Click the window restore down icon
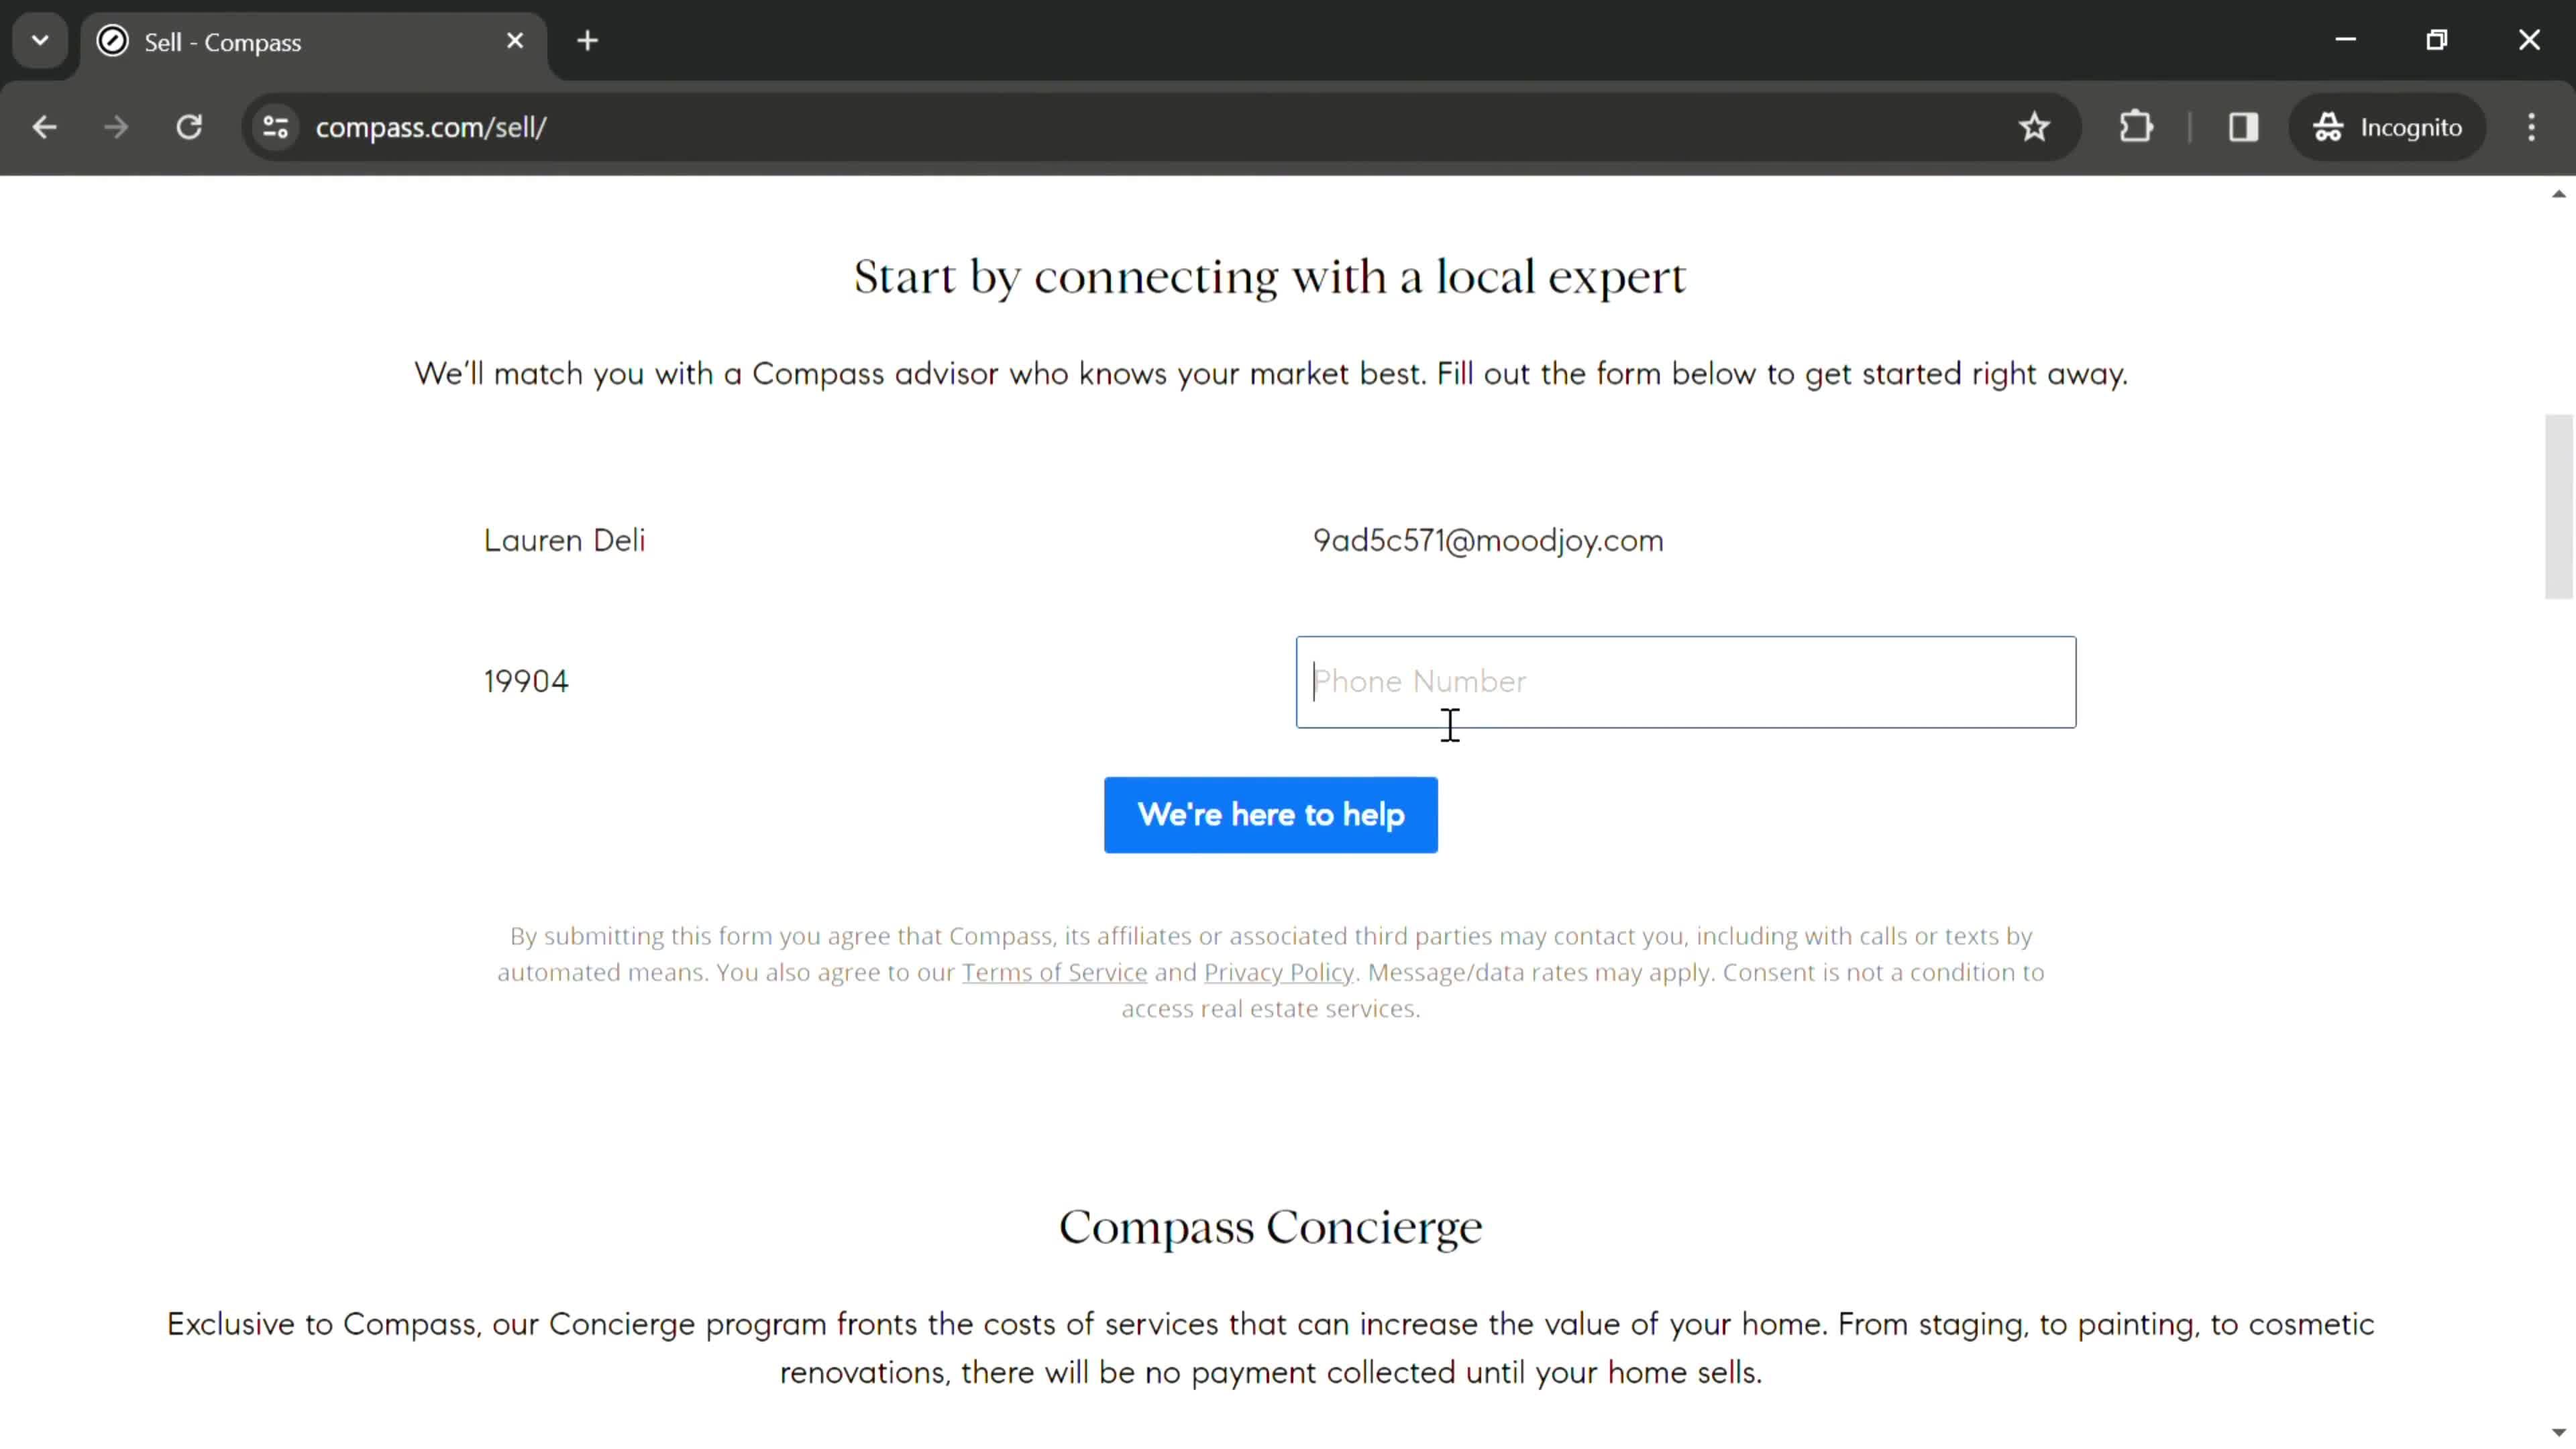This screenshot has width=2576, height=1449. (2438, 39)
